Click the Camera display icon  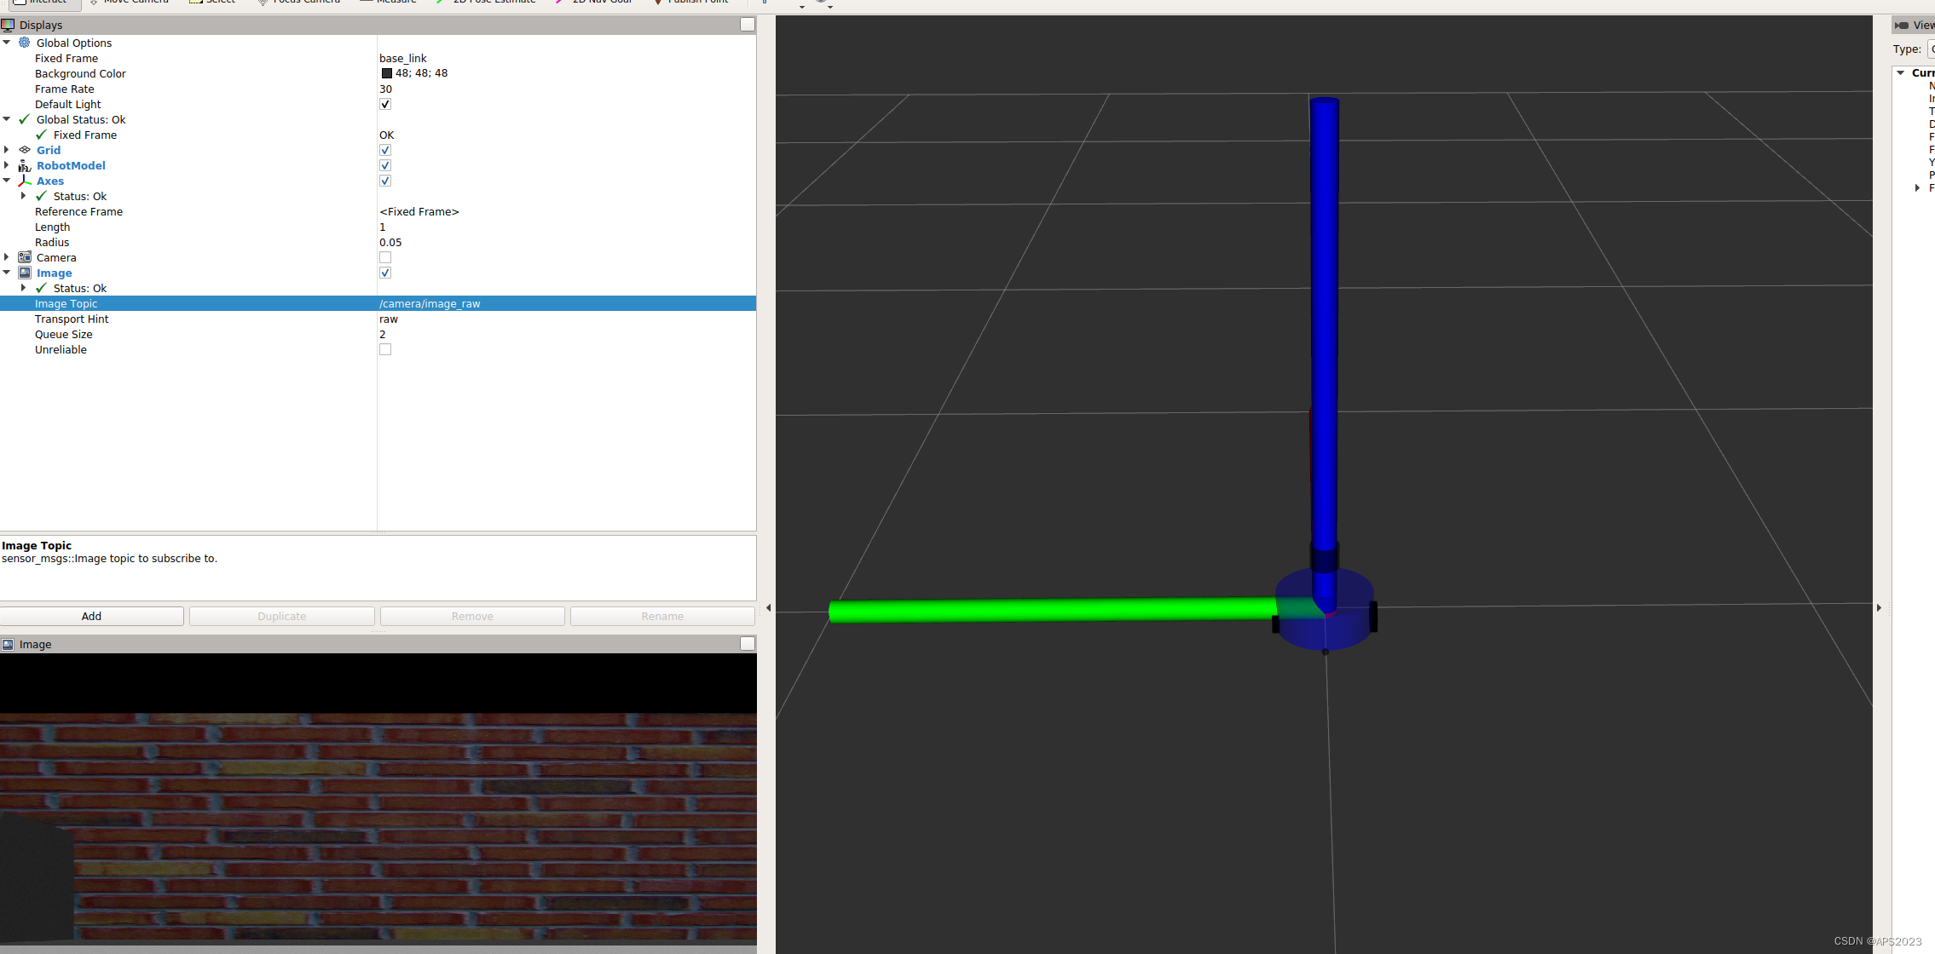point(25,257)
